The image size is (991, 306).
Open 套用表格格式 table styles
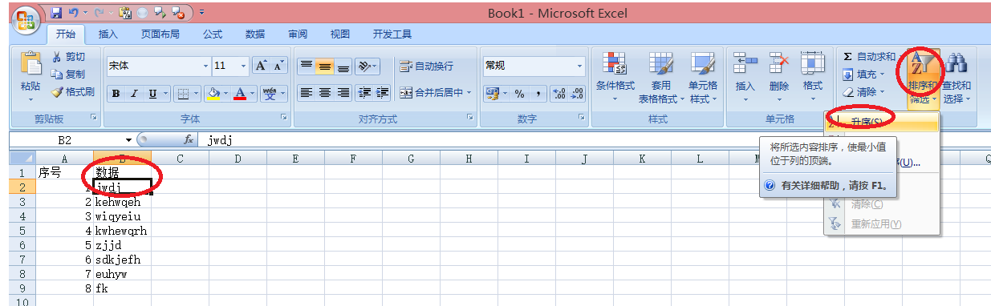tap(661, 78)
